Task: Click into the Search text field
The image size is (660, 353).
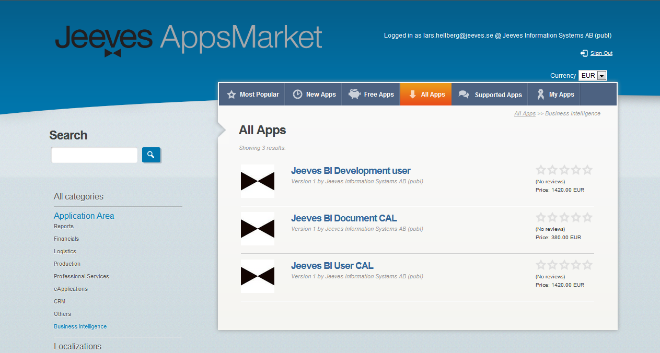Action: tap(94, 155)
